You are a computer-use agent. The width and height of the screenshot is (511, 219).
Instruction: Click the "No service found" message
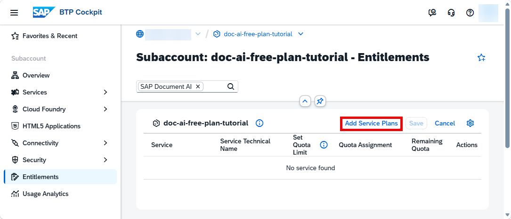(310, 168)
